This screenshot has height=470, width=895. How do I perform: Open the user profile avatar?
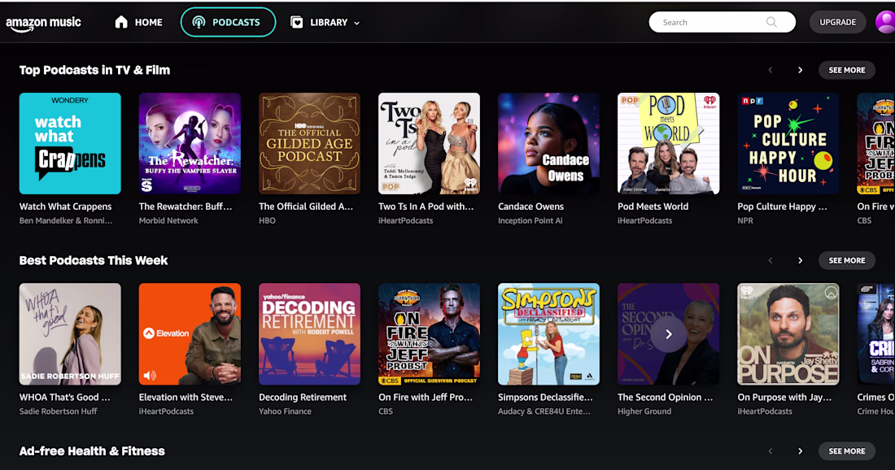[x=885, y=22]
